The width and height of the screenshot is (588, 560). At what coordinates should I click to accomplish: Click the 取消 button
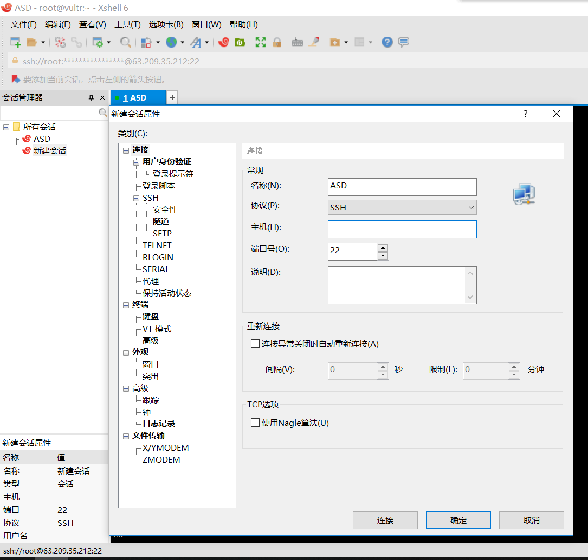click(x=532, y=520)
